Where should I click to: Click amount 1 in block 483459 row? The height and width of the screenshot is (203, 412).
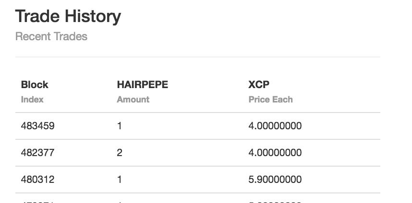coord(120,126)
